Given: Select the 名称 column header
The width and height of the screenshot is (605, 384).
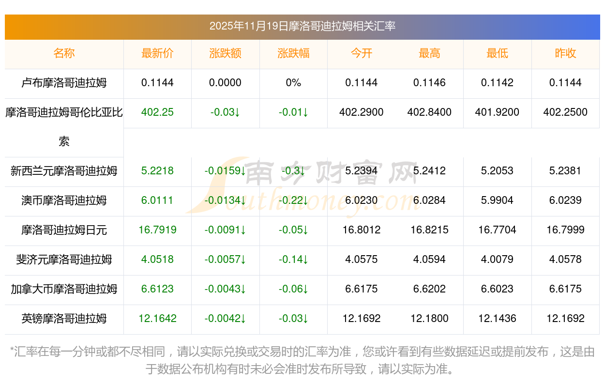Looking at the screenshot, I should pyautogui.click(x=64, y=53).
